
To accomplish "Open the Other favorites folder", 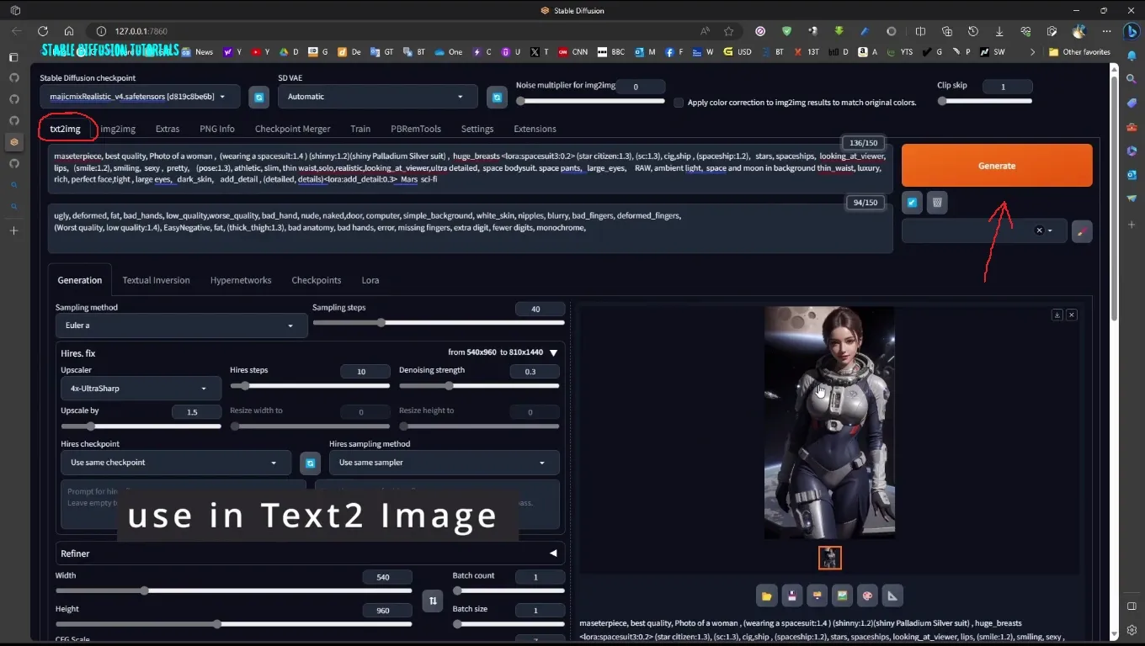I will pyautogui.click(x=1079, y=52).
